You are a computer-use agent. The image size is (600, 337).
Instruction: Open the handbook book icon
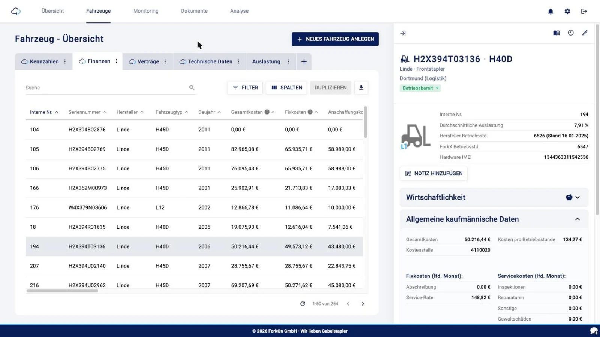point(556,33)
